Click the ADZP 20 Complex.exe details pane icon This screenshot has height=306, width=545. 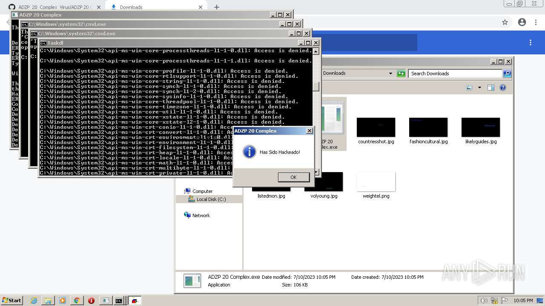point(192,281)
